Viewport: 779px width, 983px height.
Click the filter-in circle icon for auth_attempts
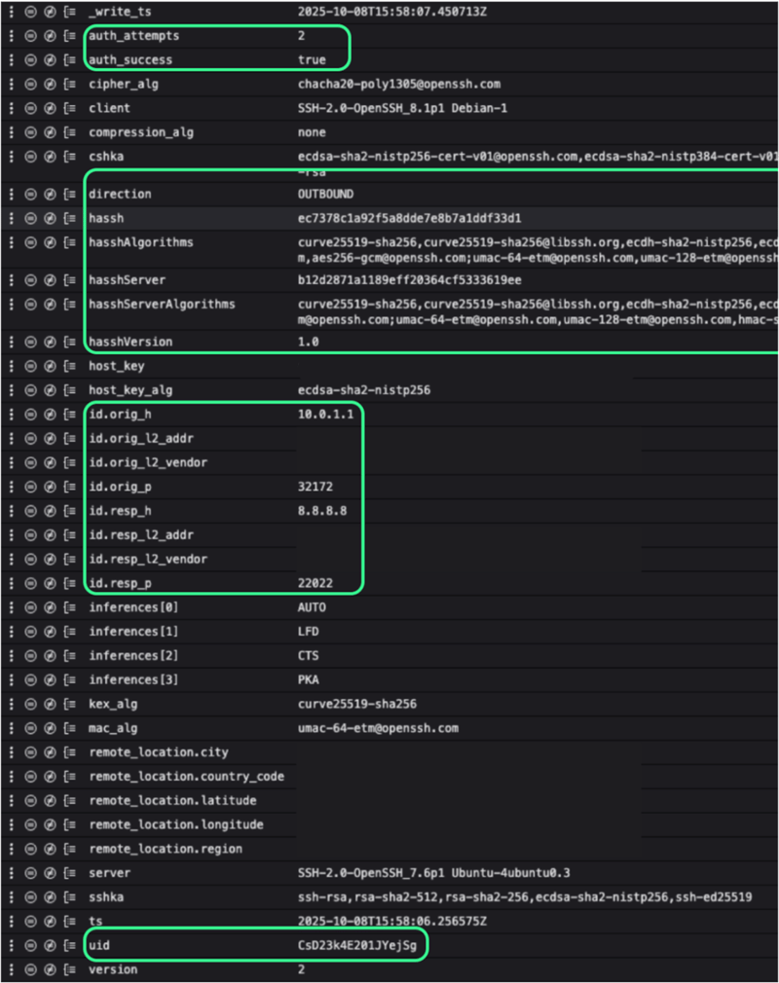pos(30,36)
